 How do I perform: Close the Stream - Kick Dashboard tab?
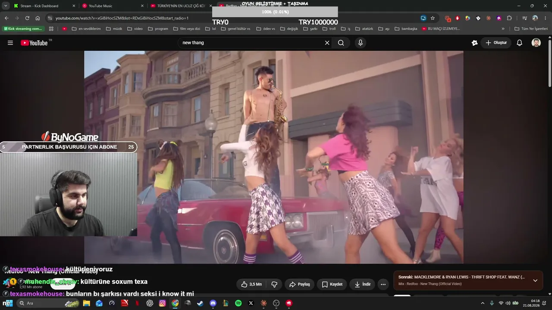pyautogui.click(x=74, y=6)
